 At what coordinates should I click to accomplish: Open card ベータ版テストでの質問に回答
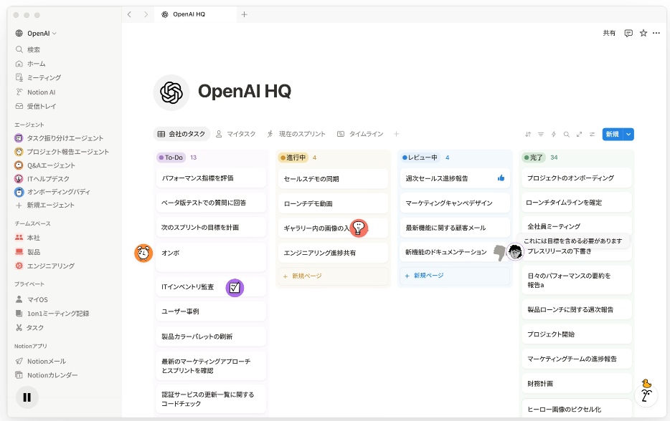point(211,203)
